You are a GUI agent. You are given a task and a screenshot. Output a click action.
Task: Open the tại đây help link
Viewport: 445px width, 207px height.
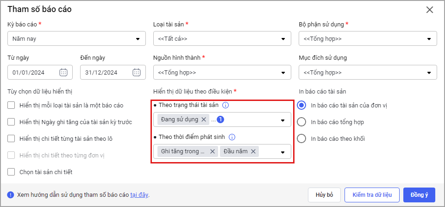pos(139,195)
